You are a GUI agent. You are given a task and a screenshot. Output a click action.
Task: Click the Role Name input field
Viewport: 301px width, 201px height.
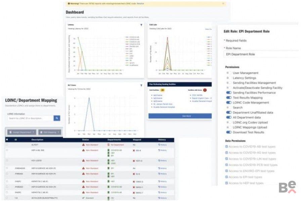pos(261,54)
